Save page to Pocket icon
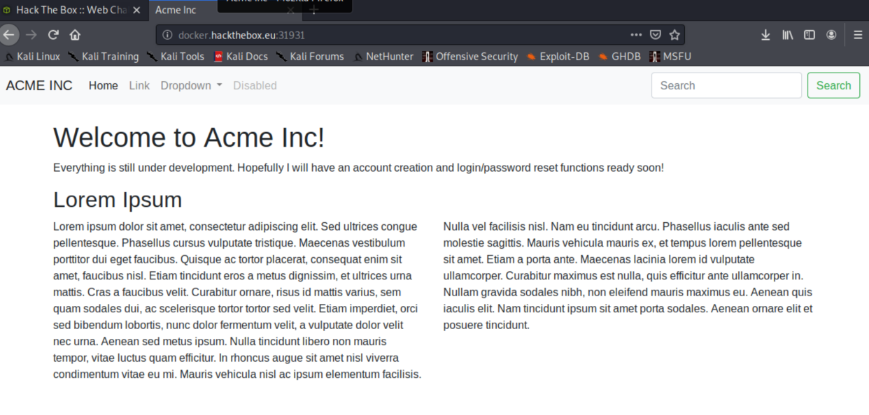The width and height of the screenshot is (869, 415). pos(656,35)
